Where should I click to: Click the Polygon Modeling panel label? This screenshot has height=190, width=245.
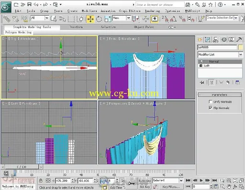(x=19, y=32)
